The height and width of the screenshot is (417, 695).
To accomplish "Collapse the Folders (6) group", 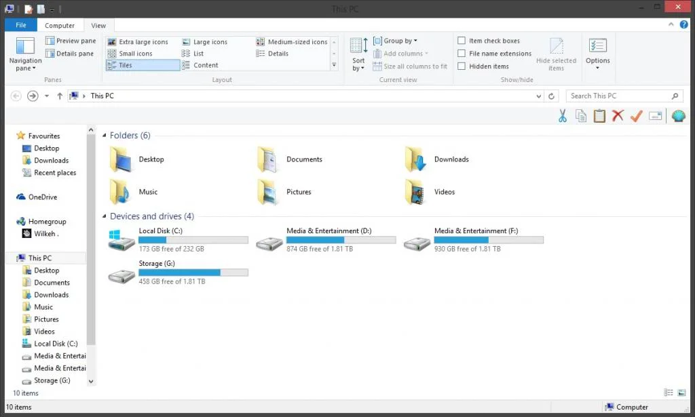I will [x=104, y=136].
